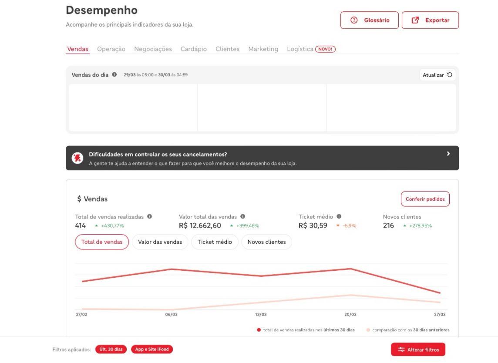
Task: Open the Logística tab
Action: (x=300, y=49)
